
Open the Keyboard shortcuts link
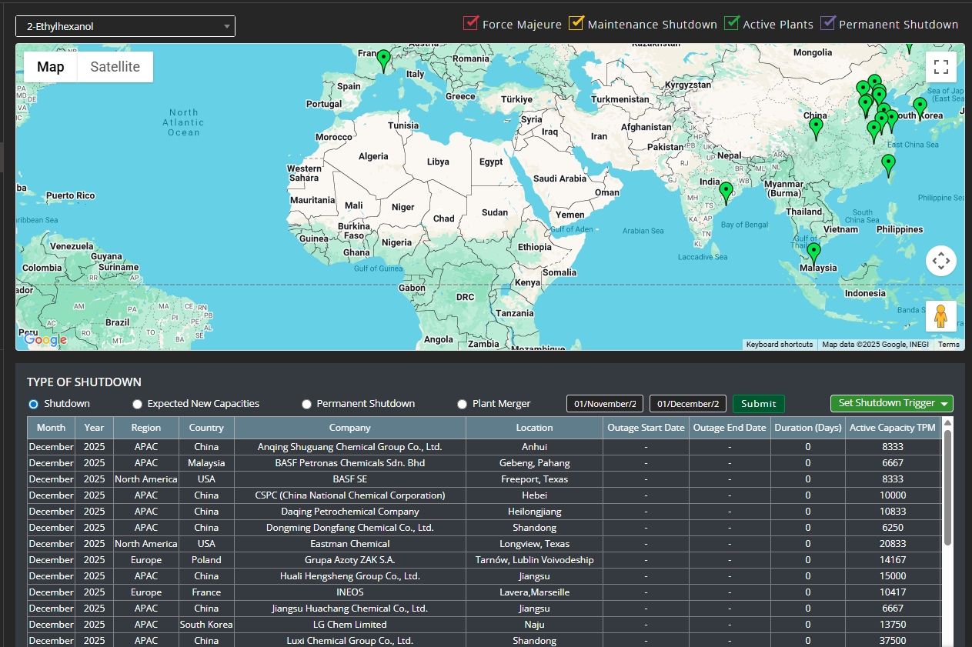[780, 345]
